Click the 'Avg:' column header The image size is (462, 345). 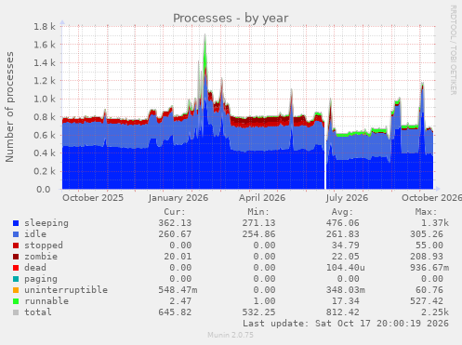tap(342, 212)
